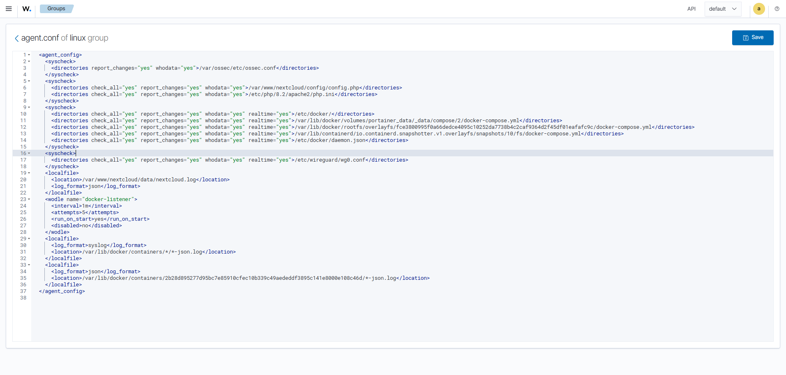Collapse fold arrow on line 16 syscheck
The width and height of the screenshot is (786, 375).
29,153
